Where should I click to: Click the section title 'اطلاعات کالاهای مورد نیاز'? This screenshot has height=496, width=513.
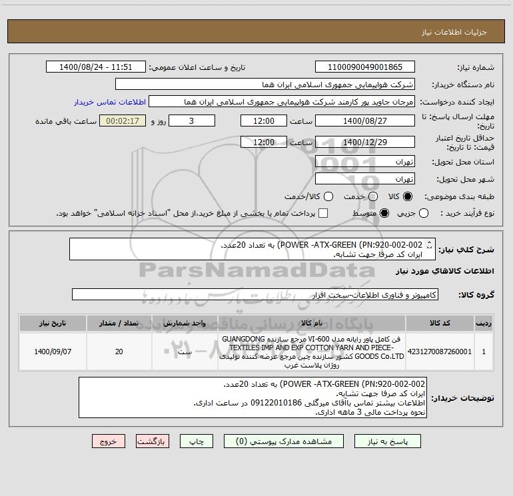click(444, 271)
